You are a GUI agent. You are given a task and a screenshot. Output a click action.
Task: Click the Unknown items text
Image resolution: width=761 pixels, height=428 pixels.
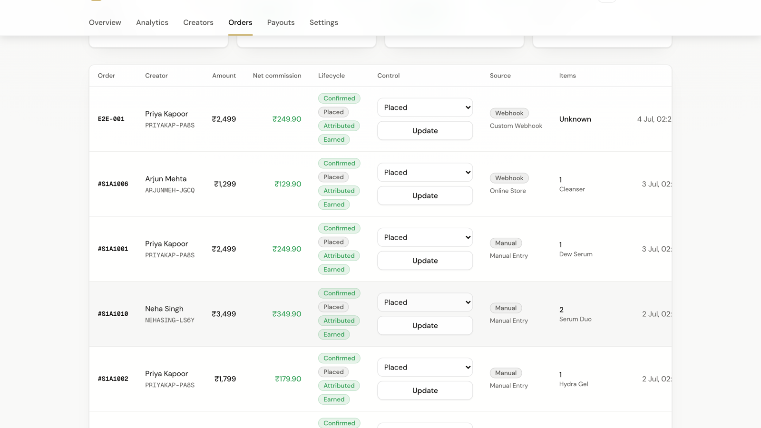575,119
